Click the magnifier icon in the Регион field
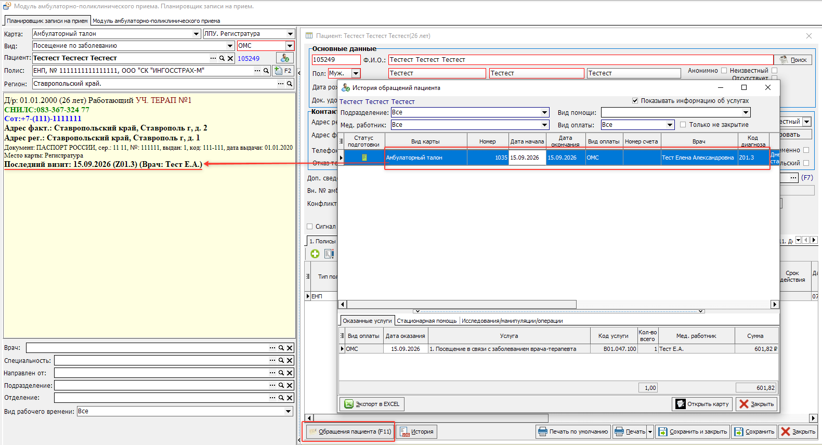 coord(290,84)
